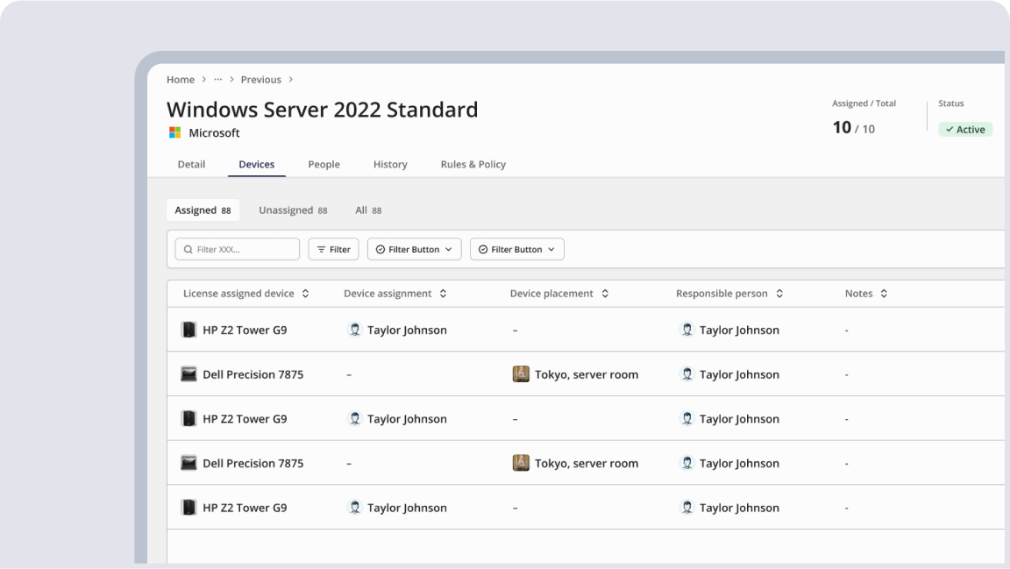Click the magnifying glass icon in the filter field

(188, 249)
